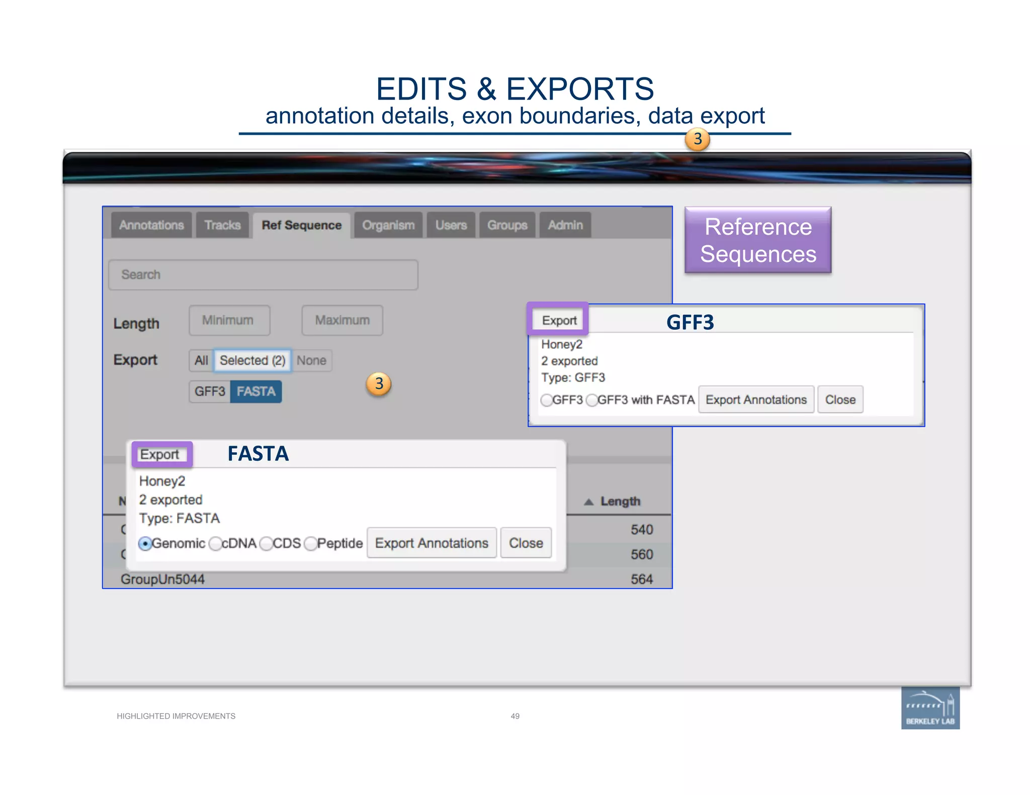Select the CDS radio option
The width and height of the screenshot is (1030, 795).
267,544
